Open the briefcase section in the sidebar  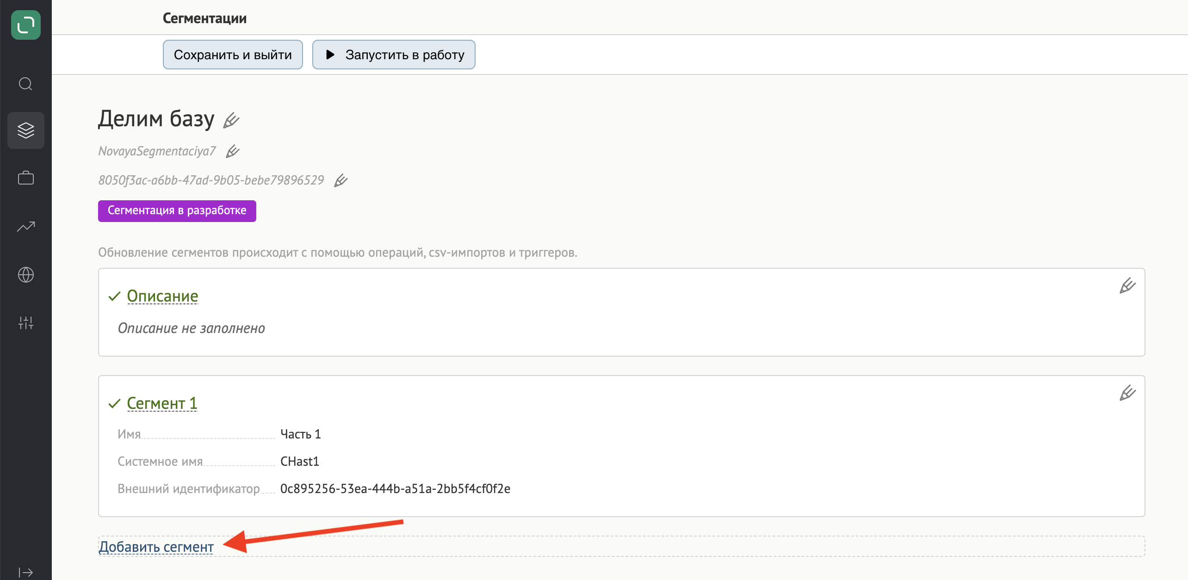(x=26, y=178)
